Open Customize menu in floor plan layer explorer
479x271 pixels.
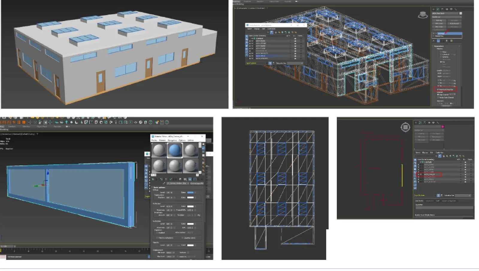(439, 153)
